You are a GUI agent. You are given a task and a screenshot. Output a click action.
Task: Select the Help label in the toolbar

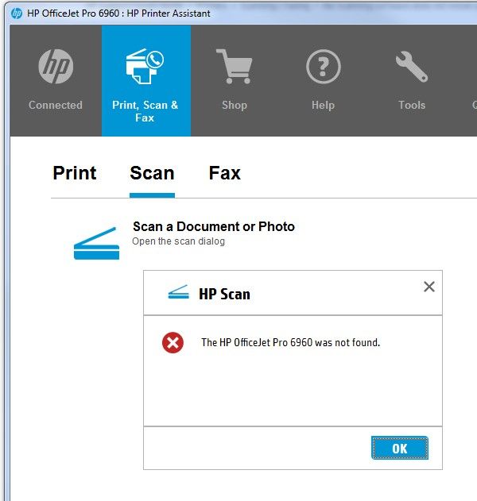pos(323,105)
